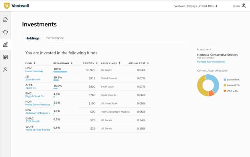Click the HDV ticker symbol
The width and height of the screenshot is (250, 157).
click(29, 68)
